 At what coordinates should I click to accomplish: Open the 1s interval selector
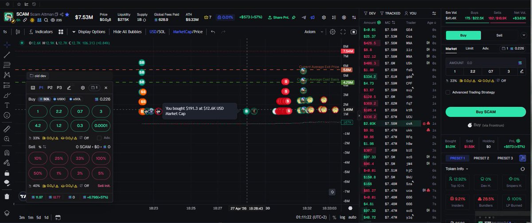coord(5,32)
